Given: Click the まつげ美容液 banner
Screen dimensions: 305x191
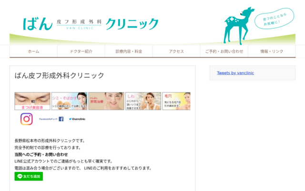Looking at the screenshot, I should 31,101.
